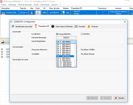This screenshot has width=133, height=105.
Task: Select Europe 868 MHz radio button
Action: 57,34
